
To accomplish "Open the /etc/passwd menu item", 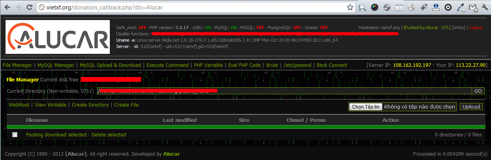I will [297, 65].
